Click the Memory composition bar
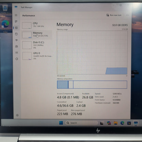Viewport: 142px width, 142px height. [92, 85]
